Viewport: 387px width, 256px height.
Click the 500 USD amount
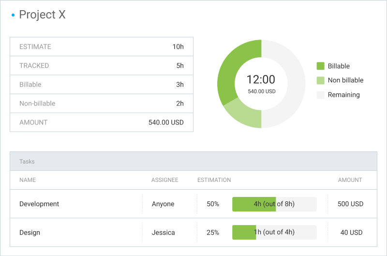pos(350,204)
